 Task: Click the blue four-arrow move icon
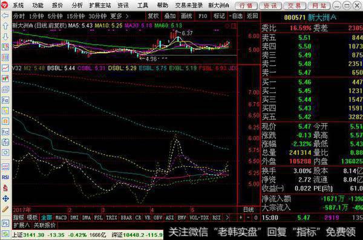click(5, 198)
